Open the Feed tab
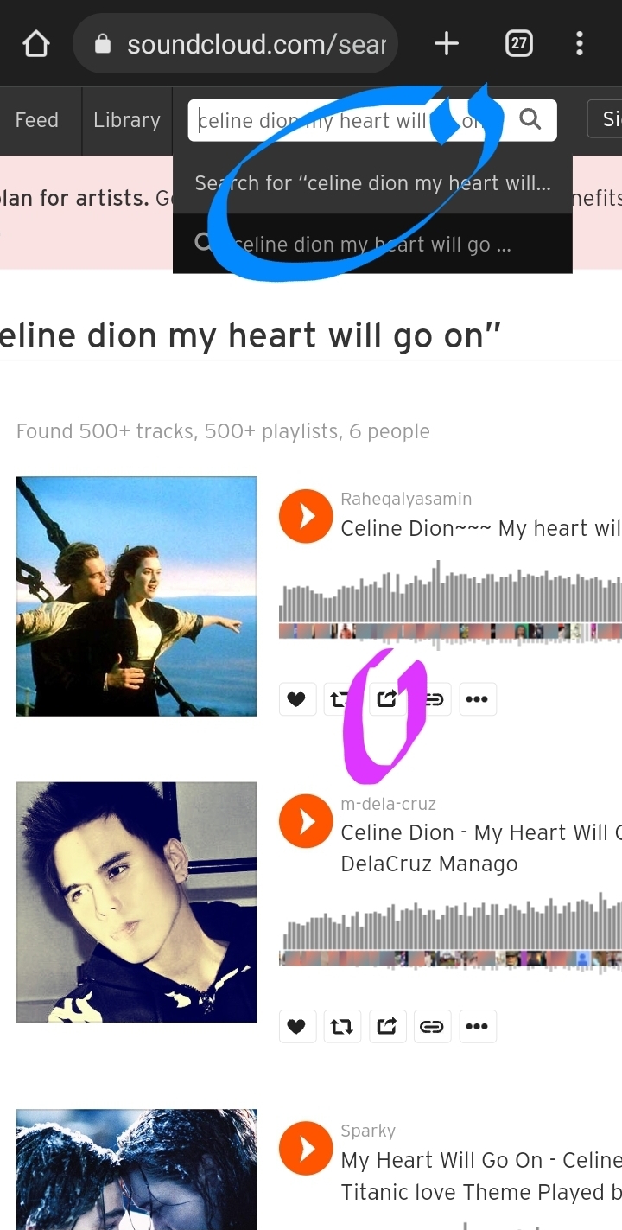The height and width of the screenshot is (1230, 622). point(36,120)
